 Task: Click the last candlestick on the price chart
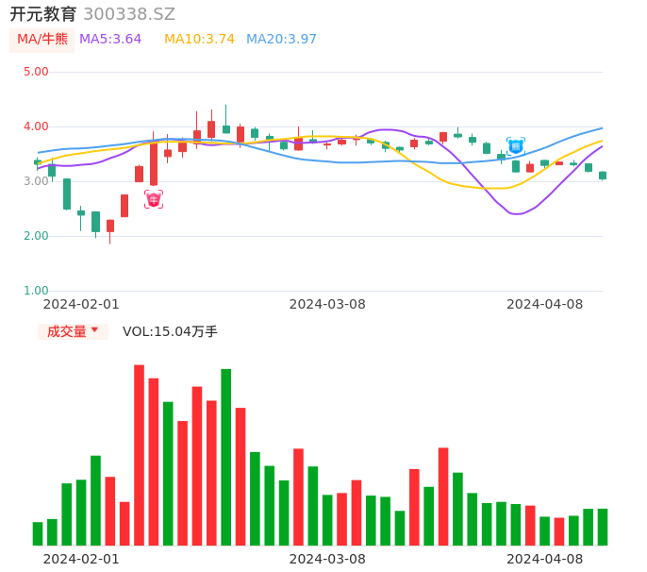pyautogui.click(x=603, y=176)
